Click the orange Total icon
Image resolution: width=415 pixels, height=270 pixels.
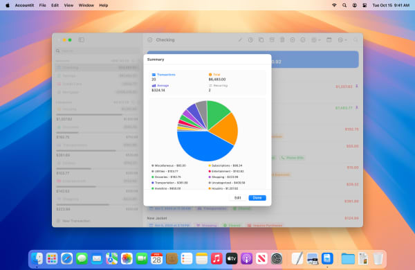(210, 75)
